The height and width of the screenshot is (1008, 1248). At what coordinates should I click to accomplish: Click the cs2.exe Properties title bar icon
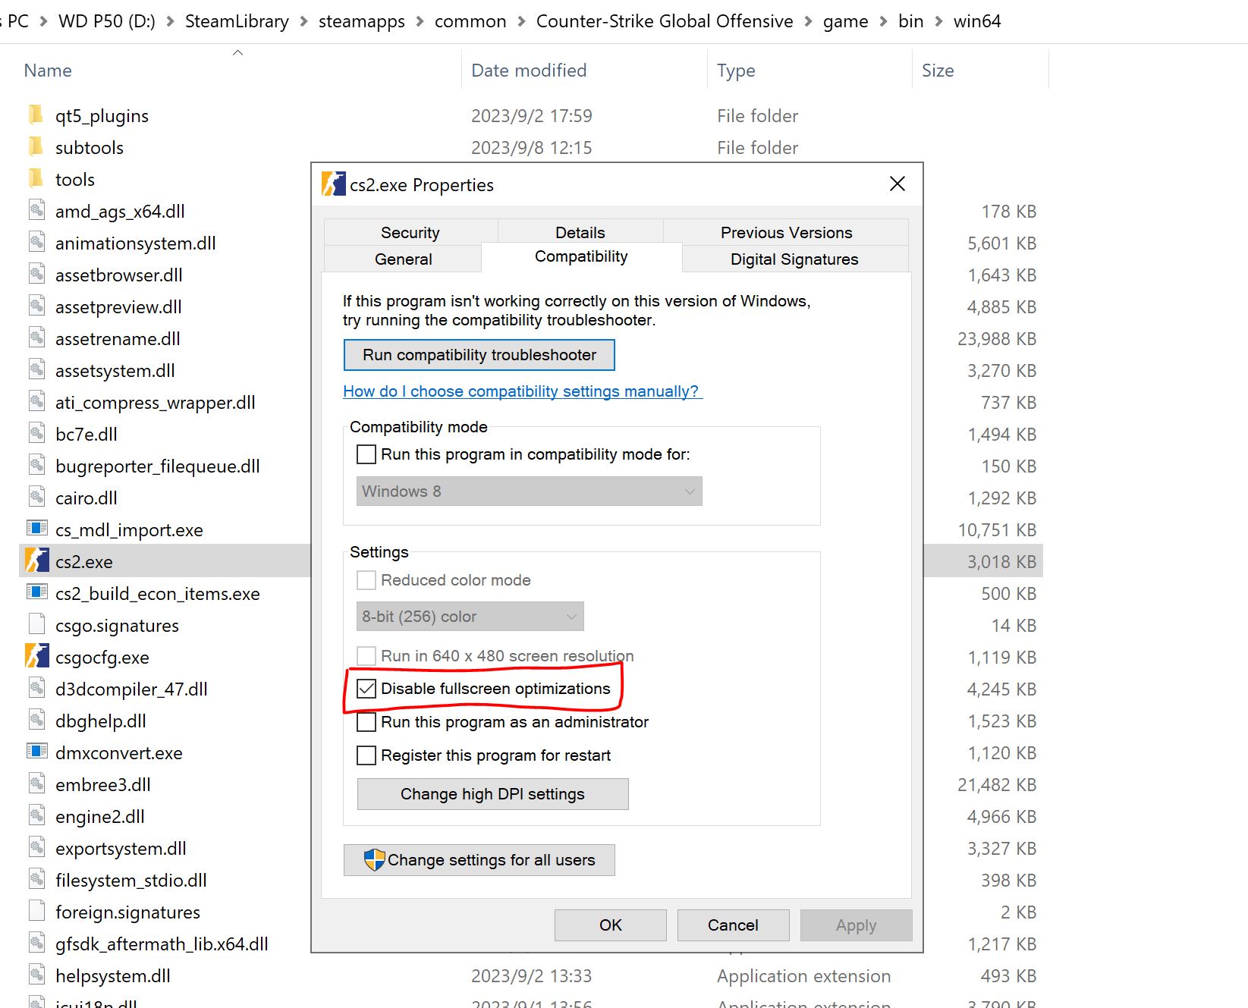[333, 184]
